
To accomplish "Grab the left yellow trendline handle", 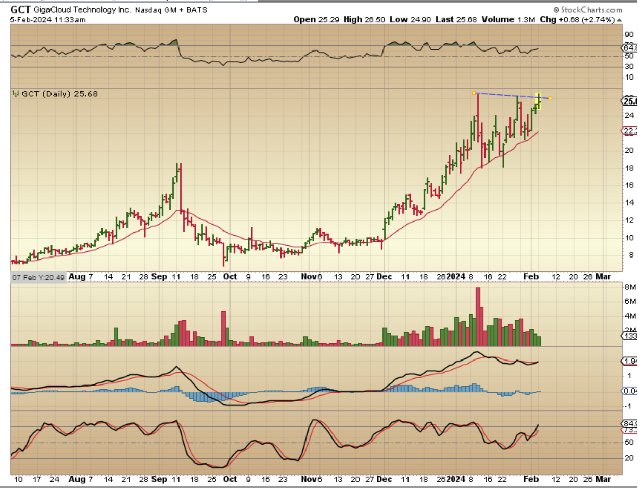I will (x=474, y=93).
